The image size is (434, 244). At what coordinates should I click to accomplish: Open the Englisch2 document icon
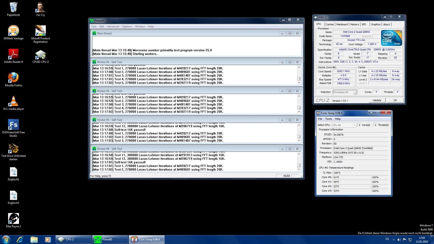13,195
